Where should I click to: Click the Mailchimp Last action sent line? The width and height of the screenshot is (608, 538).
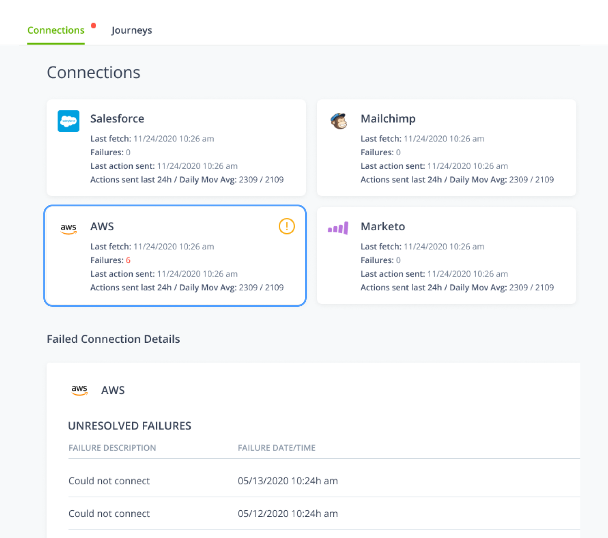434,166
